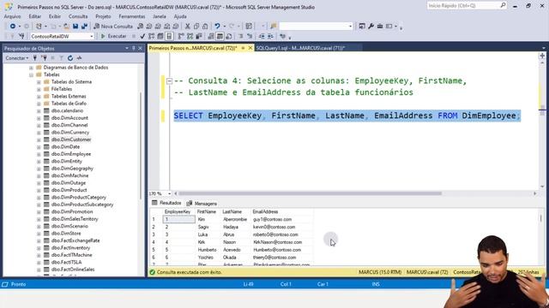Open the Consulta menu
The height and width of the screenshot is (308, 549).
pos(78,16)
